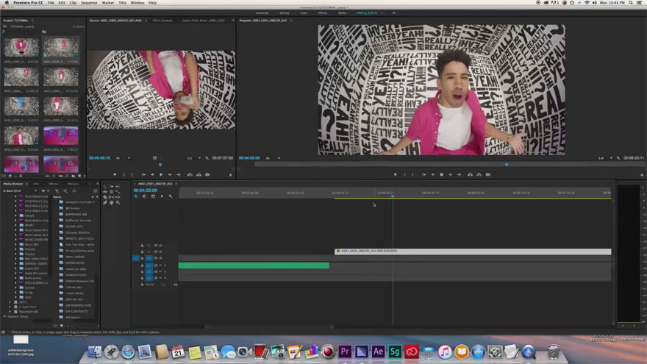Toggle lock on video track V1
The height and width of the screenshot is (364, 647).
click(x=143, y=258)
